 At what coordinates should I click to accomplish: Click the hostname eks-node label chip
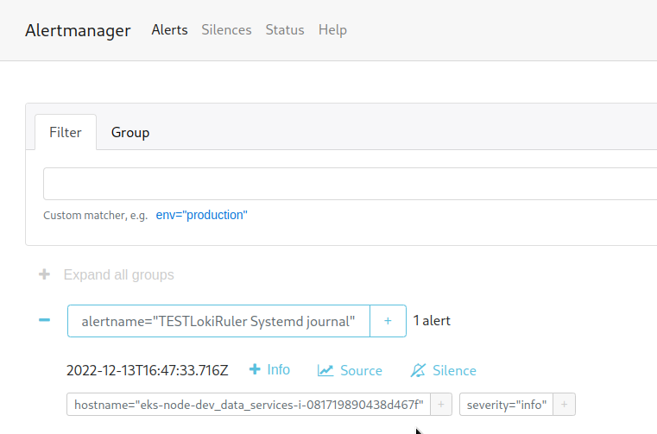click(x=249, y=405)
